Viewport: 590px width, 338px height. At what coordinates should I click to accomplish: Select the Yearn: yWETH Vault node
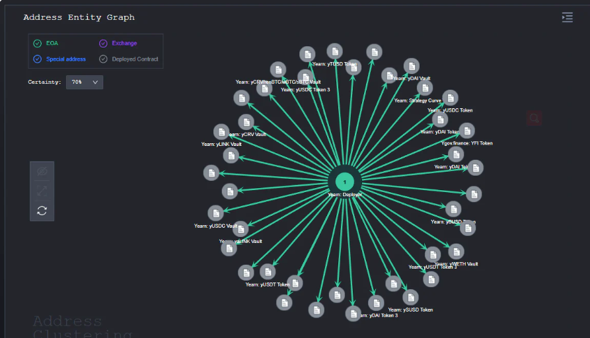(456, 252)
